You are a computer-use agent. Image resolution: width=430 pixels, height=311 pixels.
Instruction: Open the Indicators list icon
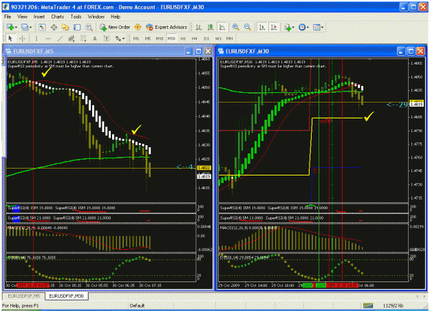tap(288, 27)
